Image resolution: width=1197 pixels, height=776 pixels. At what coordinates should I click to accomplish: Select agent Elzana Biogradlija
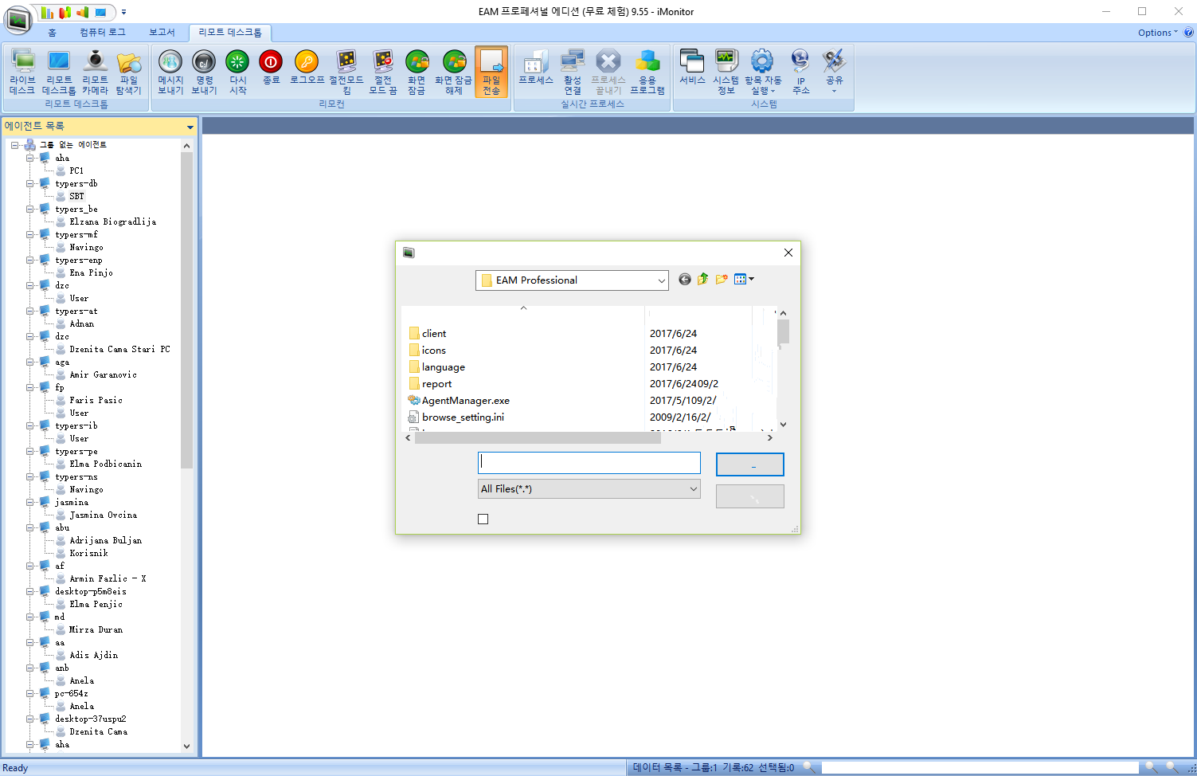click(x=112, y=221)
